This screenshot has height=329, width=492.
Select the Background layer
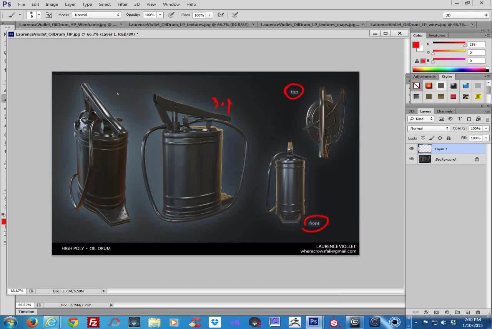446,159
